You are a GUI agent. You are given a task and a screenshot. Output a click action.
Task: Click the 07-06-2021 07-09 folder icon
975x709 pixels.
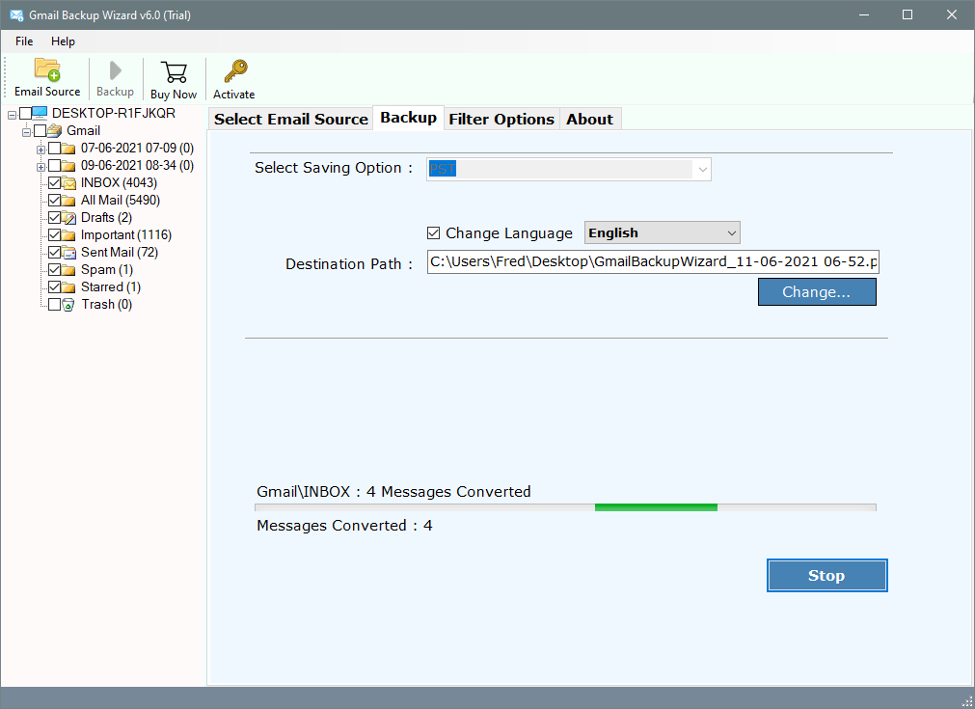pyautogui.click(x=68, y=148)
